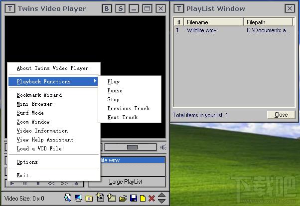This screenshot has height=206, width=300.
Task: Click the volume slider handle
Action: tap(132, 147)
